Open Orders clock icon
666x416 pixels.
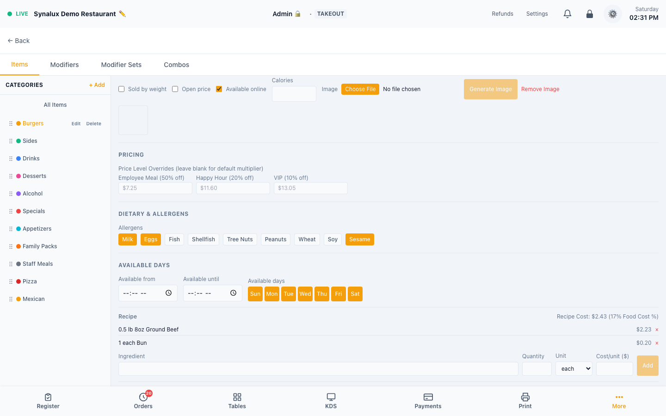click(x=143, y=397)
